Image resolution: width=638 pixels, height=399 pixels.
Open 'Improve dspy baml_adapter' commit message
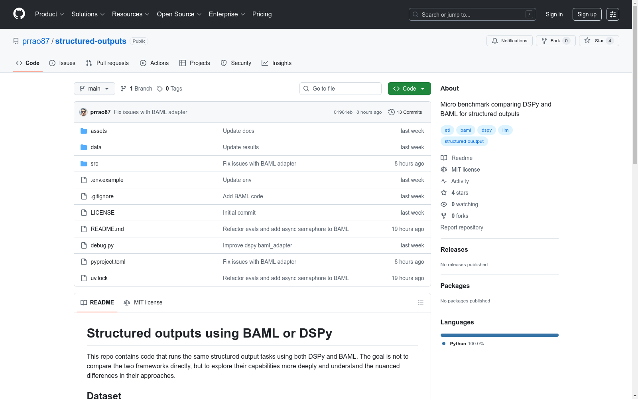click(258, 245)
